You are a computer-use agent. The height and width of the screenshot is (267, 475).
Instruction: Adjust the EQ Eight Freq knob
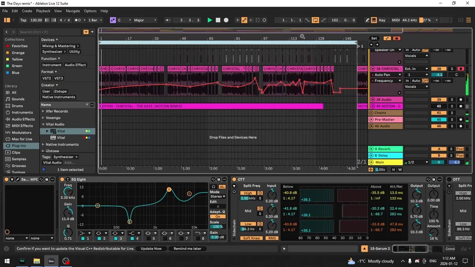point(68,192)
